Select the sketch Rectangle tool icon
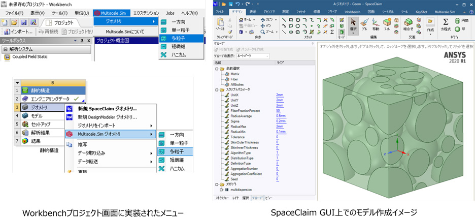The width and height of the screenshot is (475, 217). pos(291,20)
